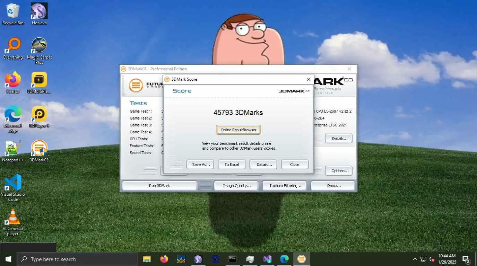Click the Game Test 3 label
This screenshot has height=266, width=477.
click(x=141, y=125)
